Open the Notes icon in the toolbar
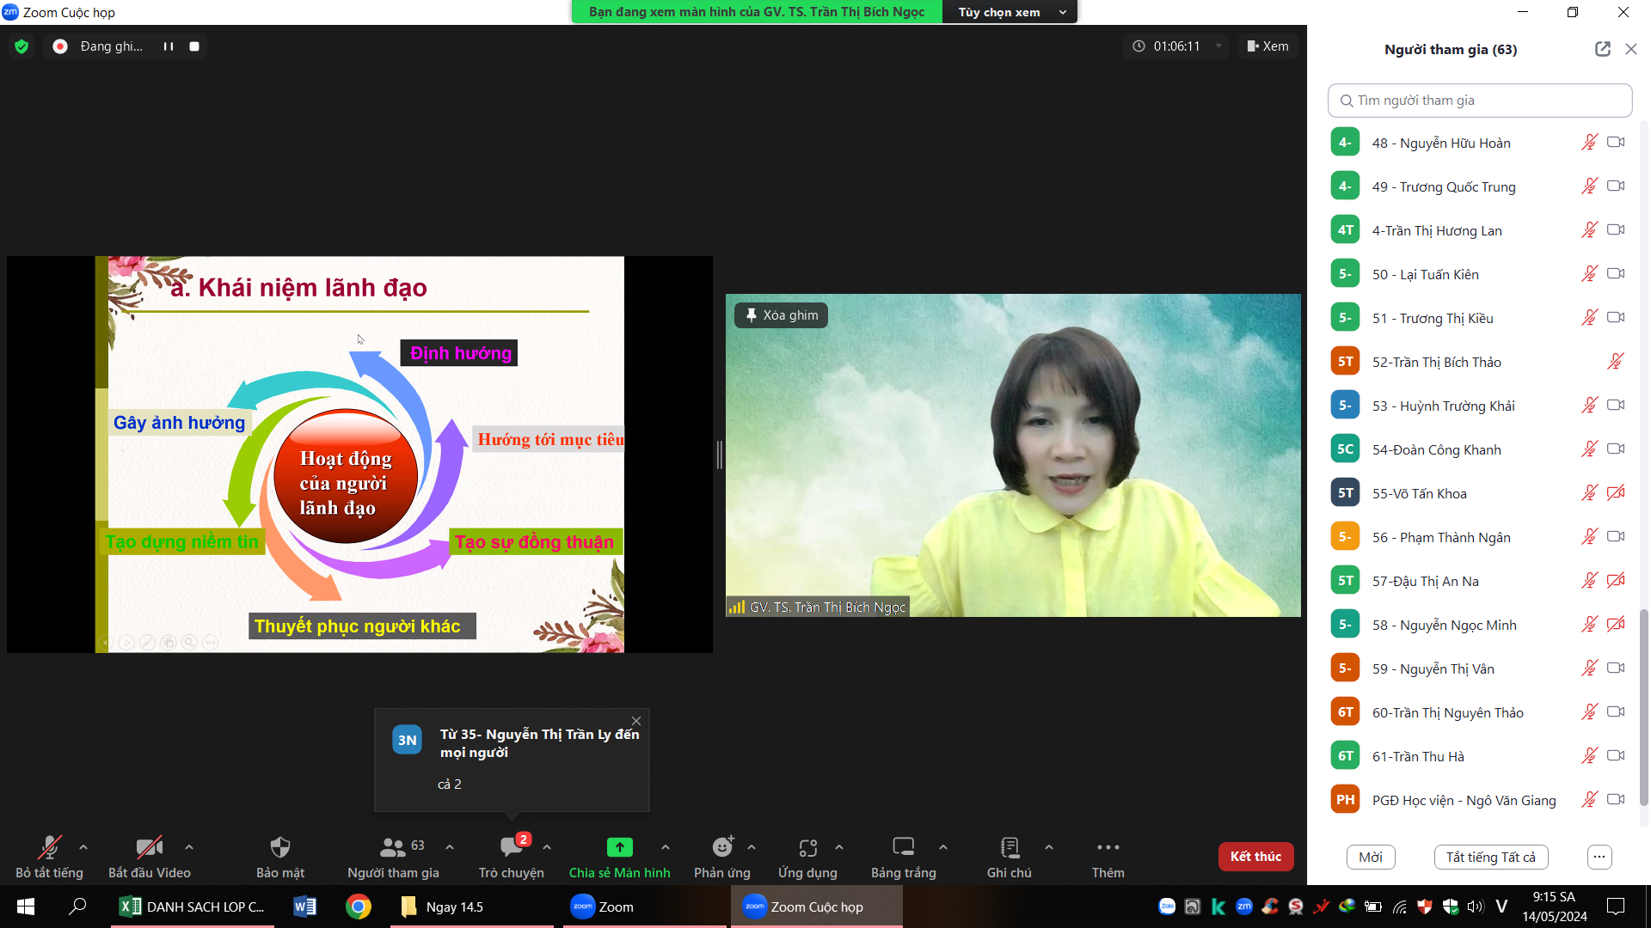Image resolution: width=1651 pixels, height=928 pixels. coord(1010,847)
